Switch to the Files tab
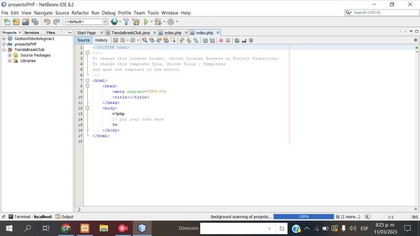The image size is (420, 236). coord(51,32)
